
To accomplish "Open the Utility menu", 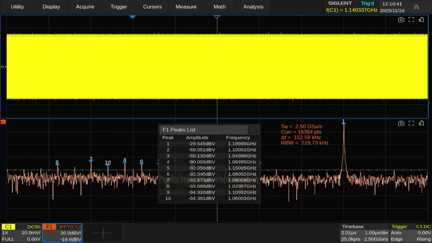I will coord(17,7).
